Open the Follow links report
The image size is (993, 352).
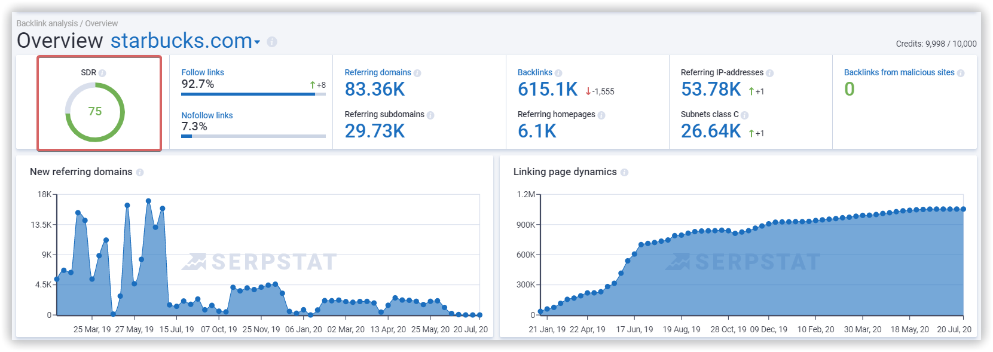(x=203, y=72)
